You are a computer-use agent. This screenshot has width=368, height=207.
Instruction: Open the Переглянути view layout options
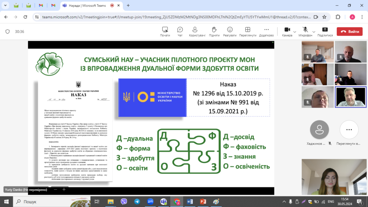click(248, 31)
